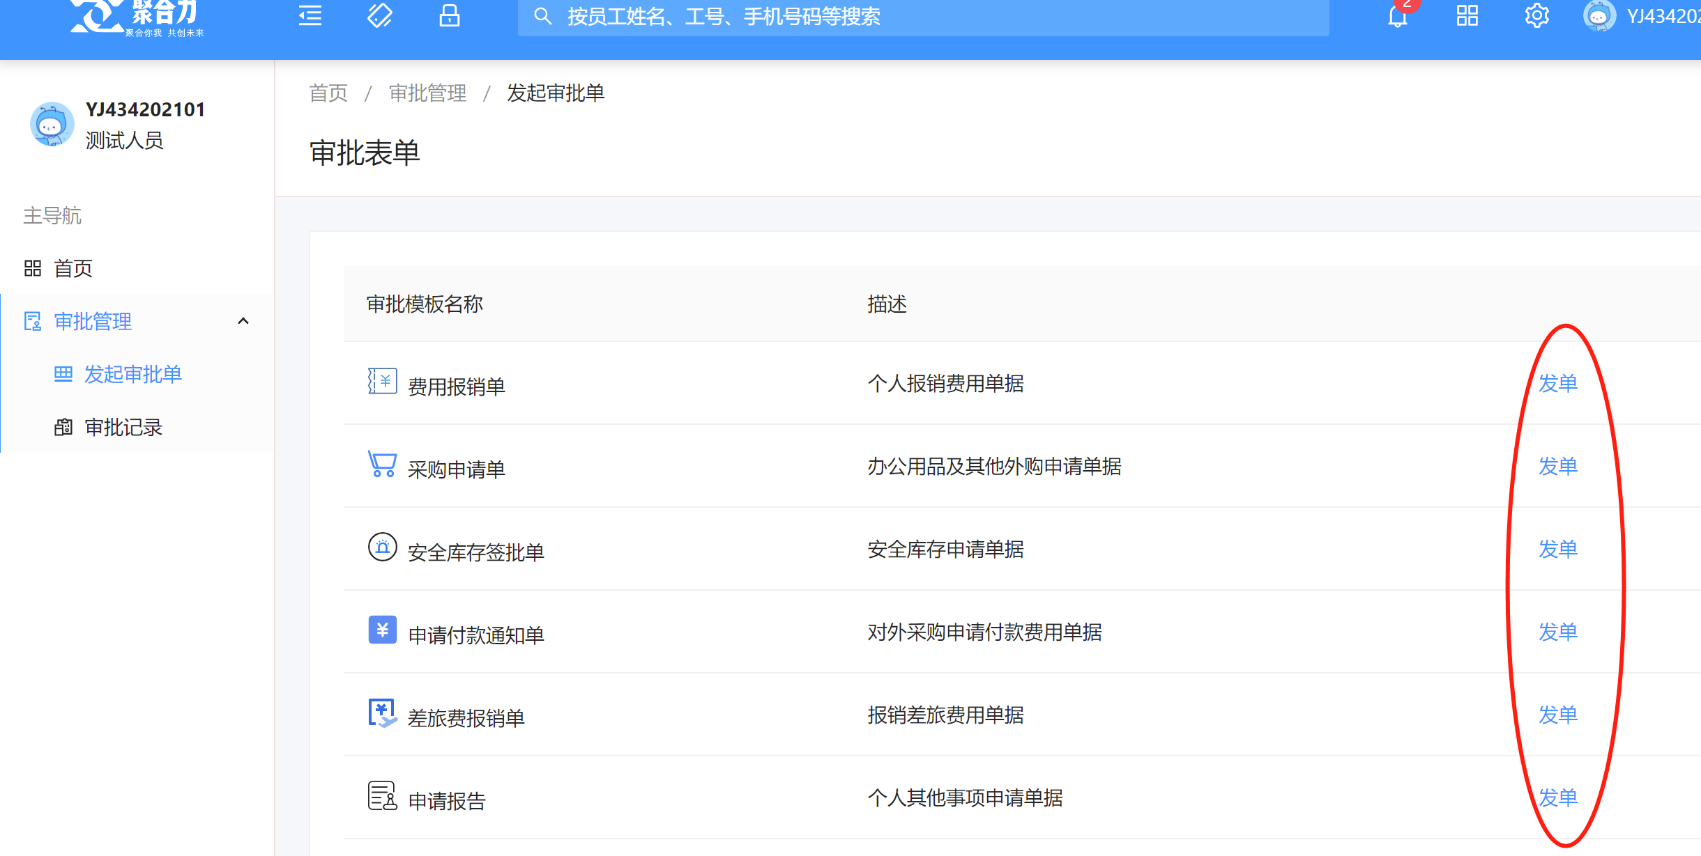Viewport: 1701px width, 856px height.
Task: Click 发单 for 申请报告
Action: click(x=1558, y=797)
